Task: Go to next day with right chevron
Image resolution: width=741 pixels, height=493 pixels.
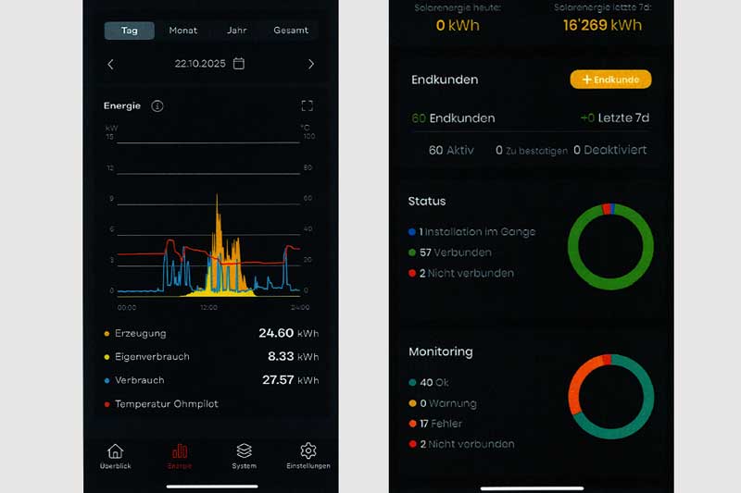Action: pyautogui.click(x=310, y=64)
